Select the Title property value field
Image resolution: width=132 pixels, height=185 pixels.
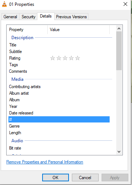tap(80, 45)
